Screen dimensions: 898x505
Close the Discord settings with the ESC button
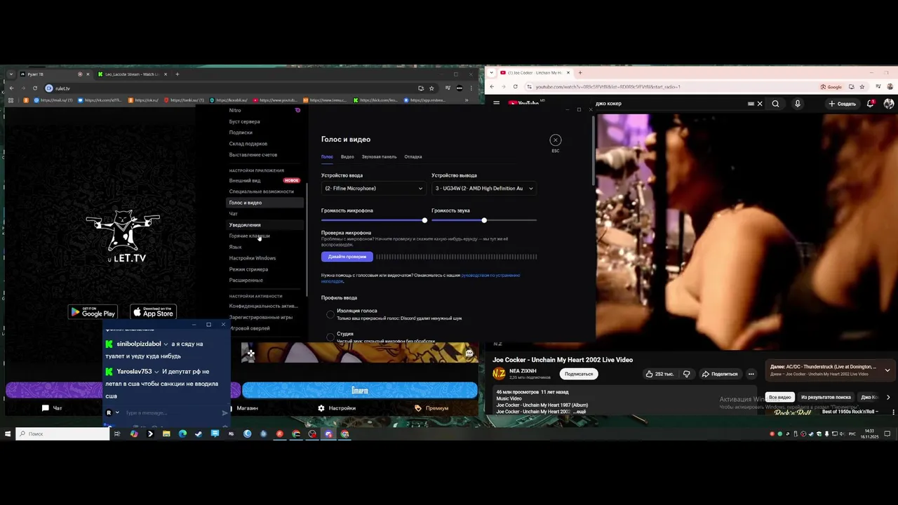coord(555,140)
